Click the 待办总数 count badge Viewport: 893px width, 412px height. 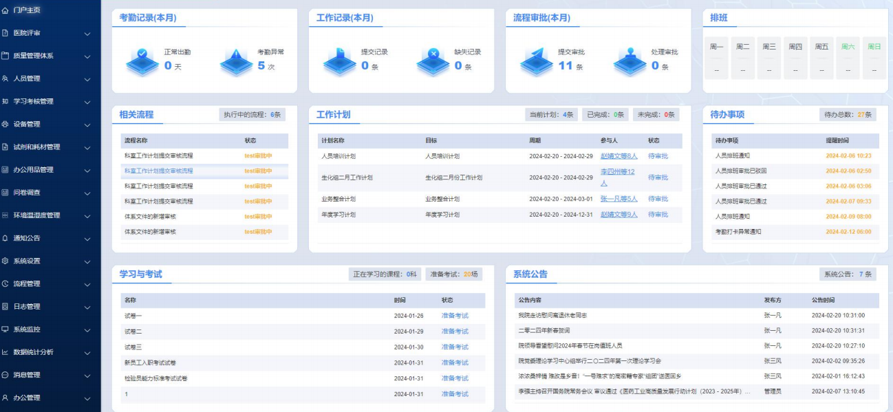(848, 115)
